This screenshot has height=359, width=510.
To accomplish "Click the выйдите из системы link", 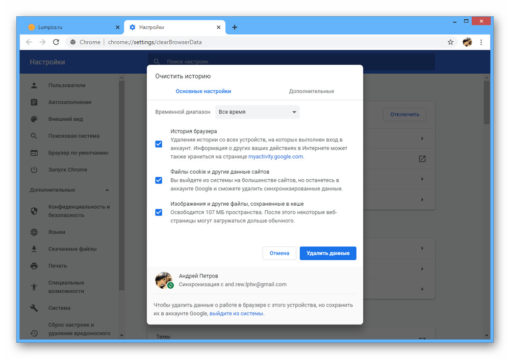I will [236, 314].
